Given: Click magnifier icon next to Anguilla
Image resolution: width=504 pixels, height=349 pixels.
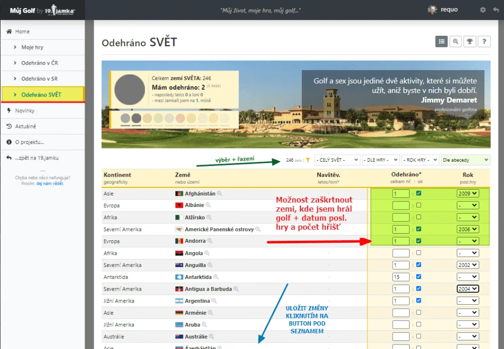Looking at the screenshot, I should [x=210, y=265].
